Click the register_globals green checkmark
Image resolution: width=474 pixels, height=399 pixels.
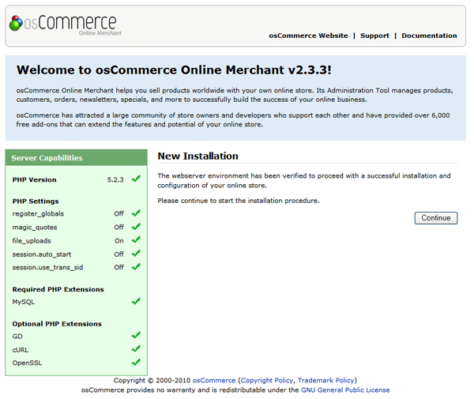(x=136, y=213)
